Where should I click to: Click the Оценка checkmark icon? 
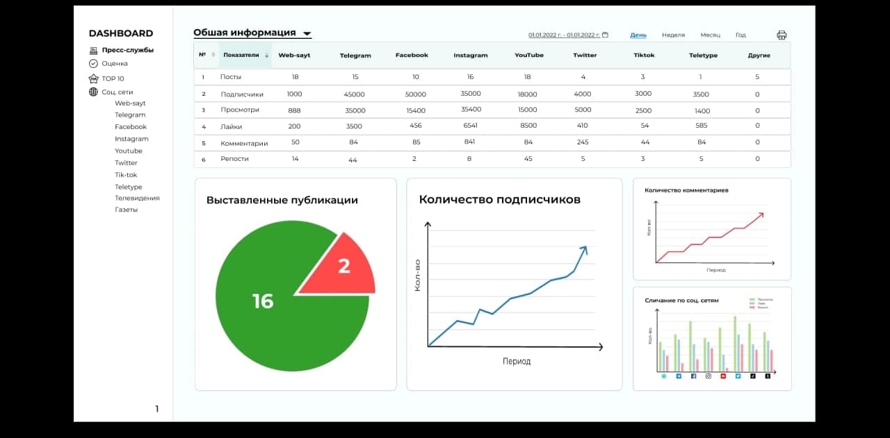(x=92, y=63)
